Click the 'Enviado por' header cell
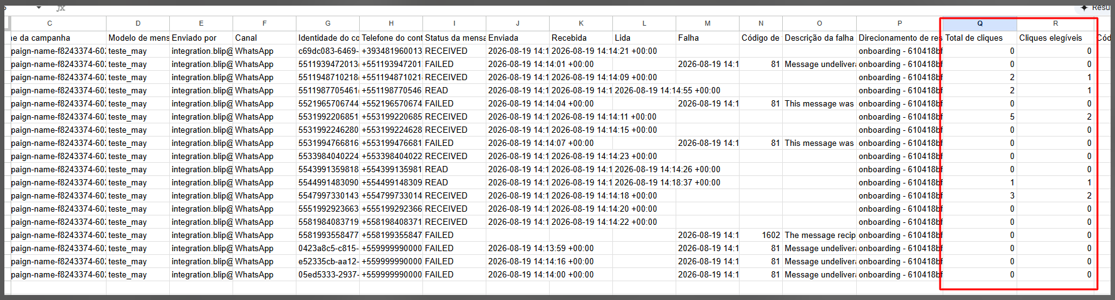This screenshot has height=300, width=1115. [x=201, y=38]
